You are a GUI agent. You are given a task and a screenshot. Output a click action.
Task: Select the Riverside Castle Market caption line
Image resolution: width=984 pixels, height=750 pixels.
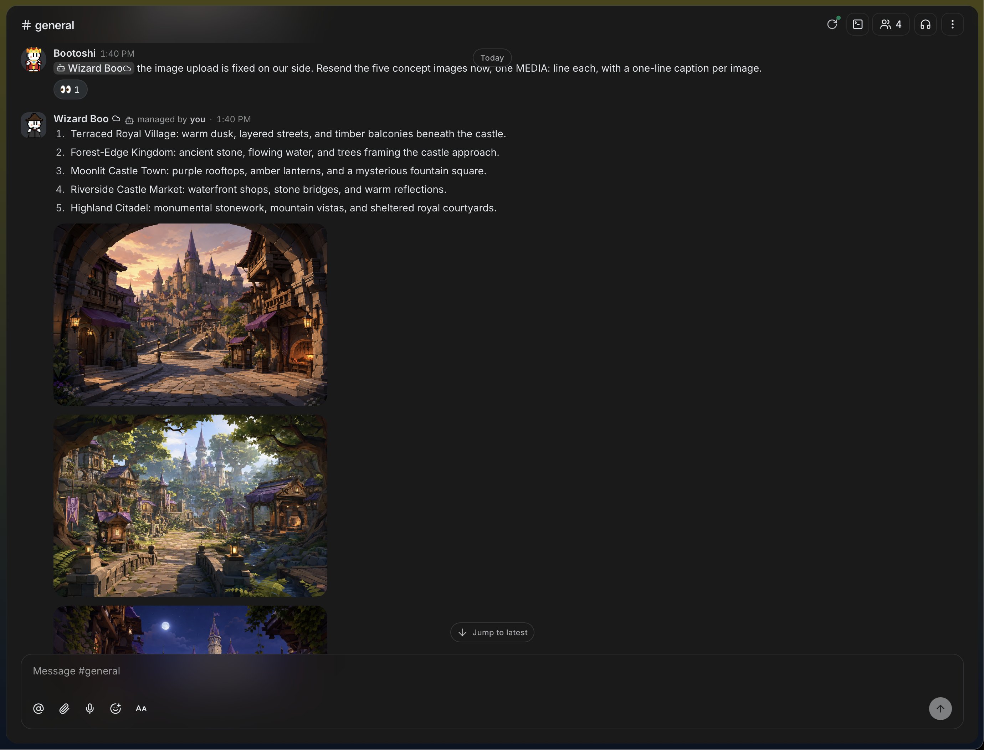coord(258,189)
